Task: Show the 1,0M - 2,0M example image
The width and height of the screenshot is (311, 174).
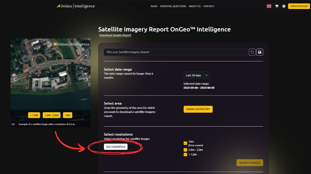Action: pos(52,115)
